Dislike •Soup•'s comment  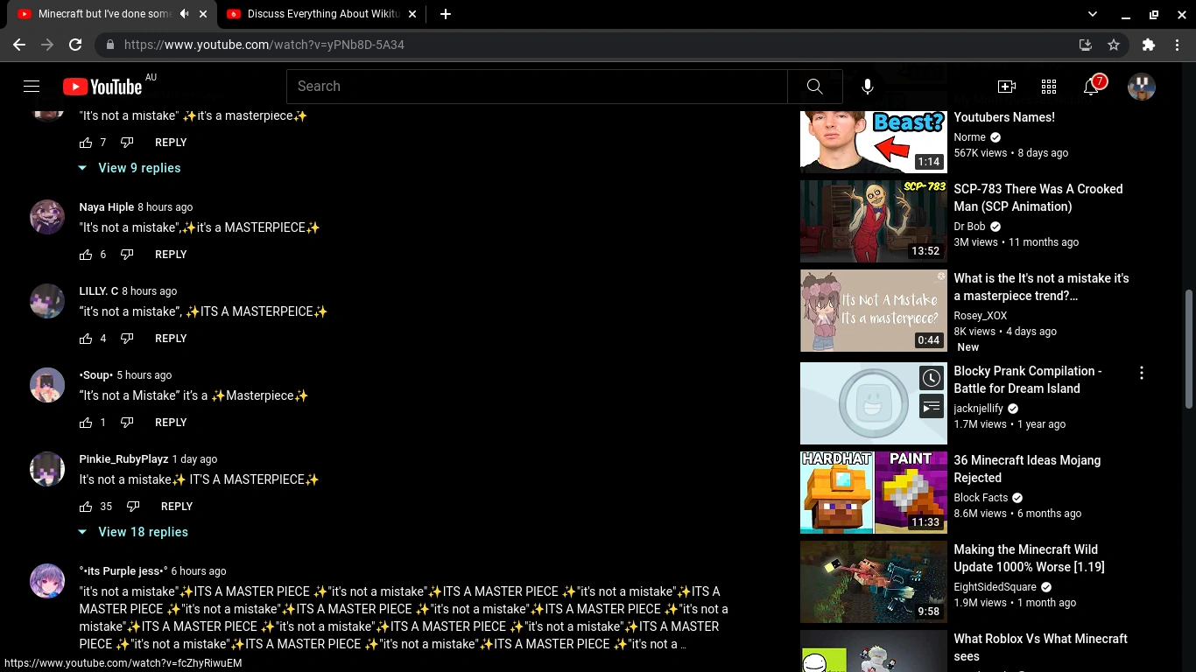click(x=127, y=423)
